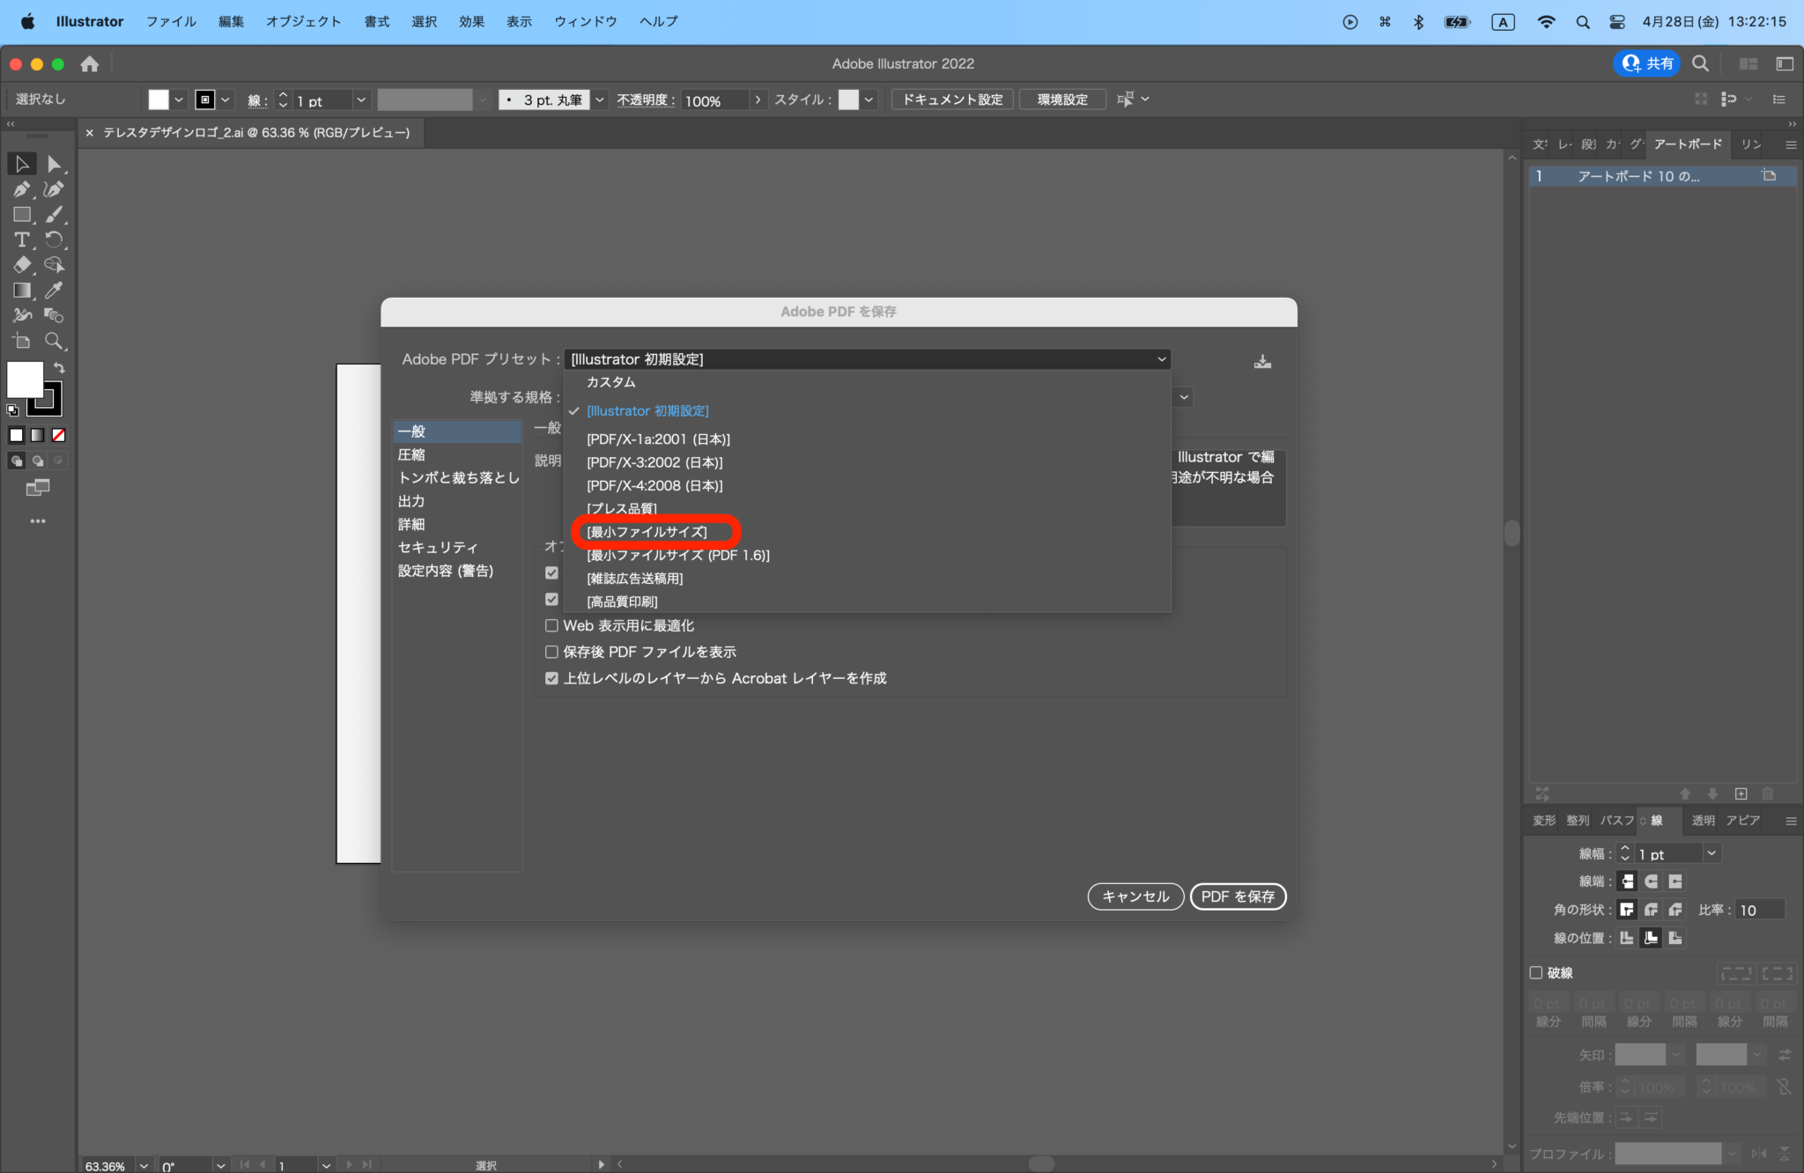Enable 保存後 PDF ファイルを表示
1804x1173 pixels.
(x=552, y=652)
